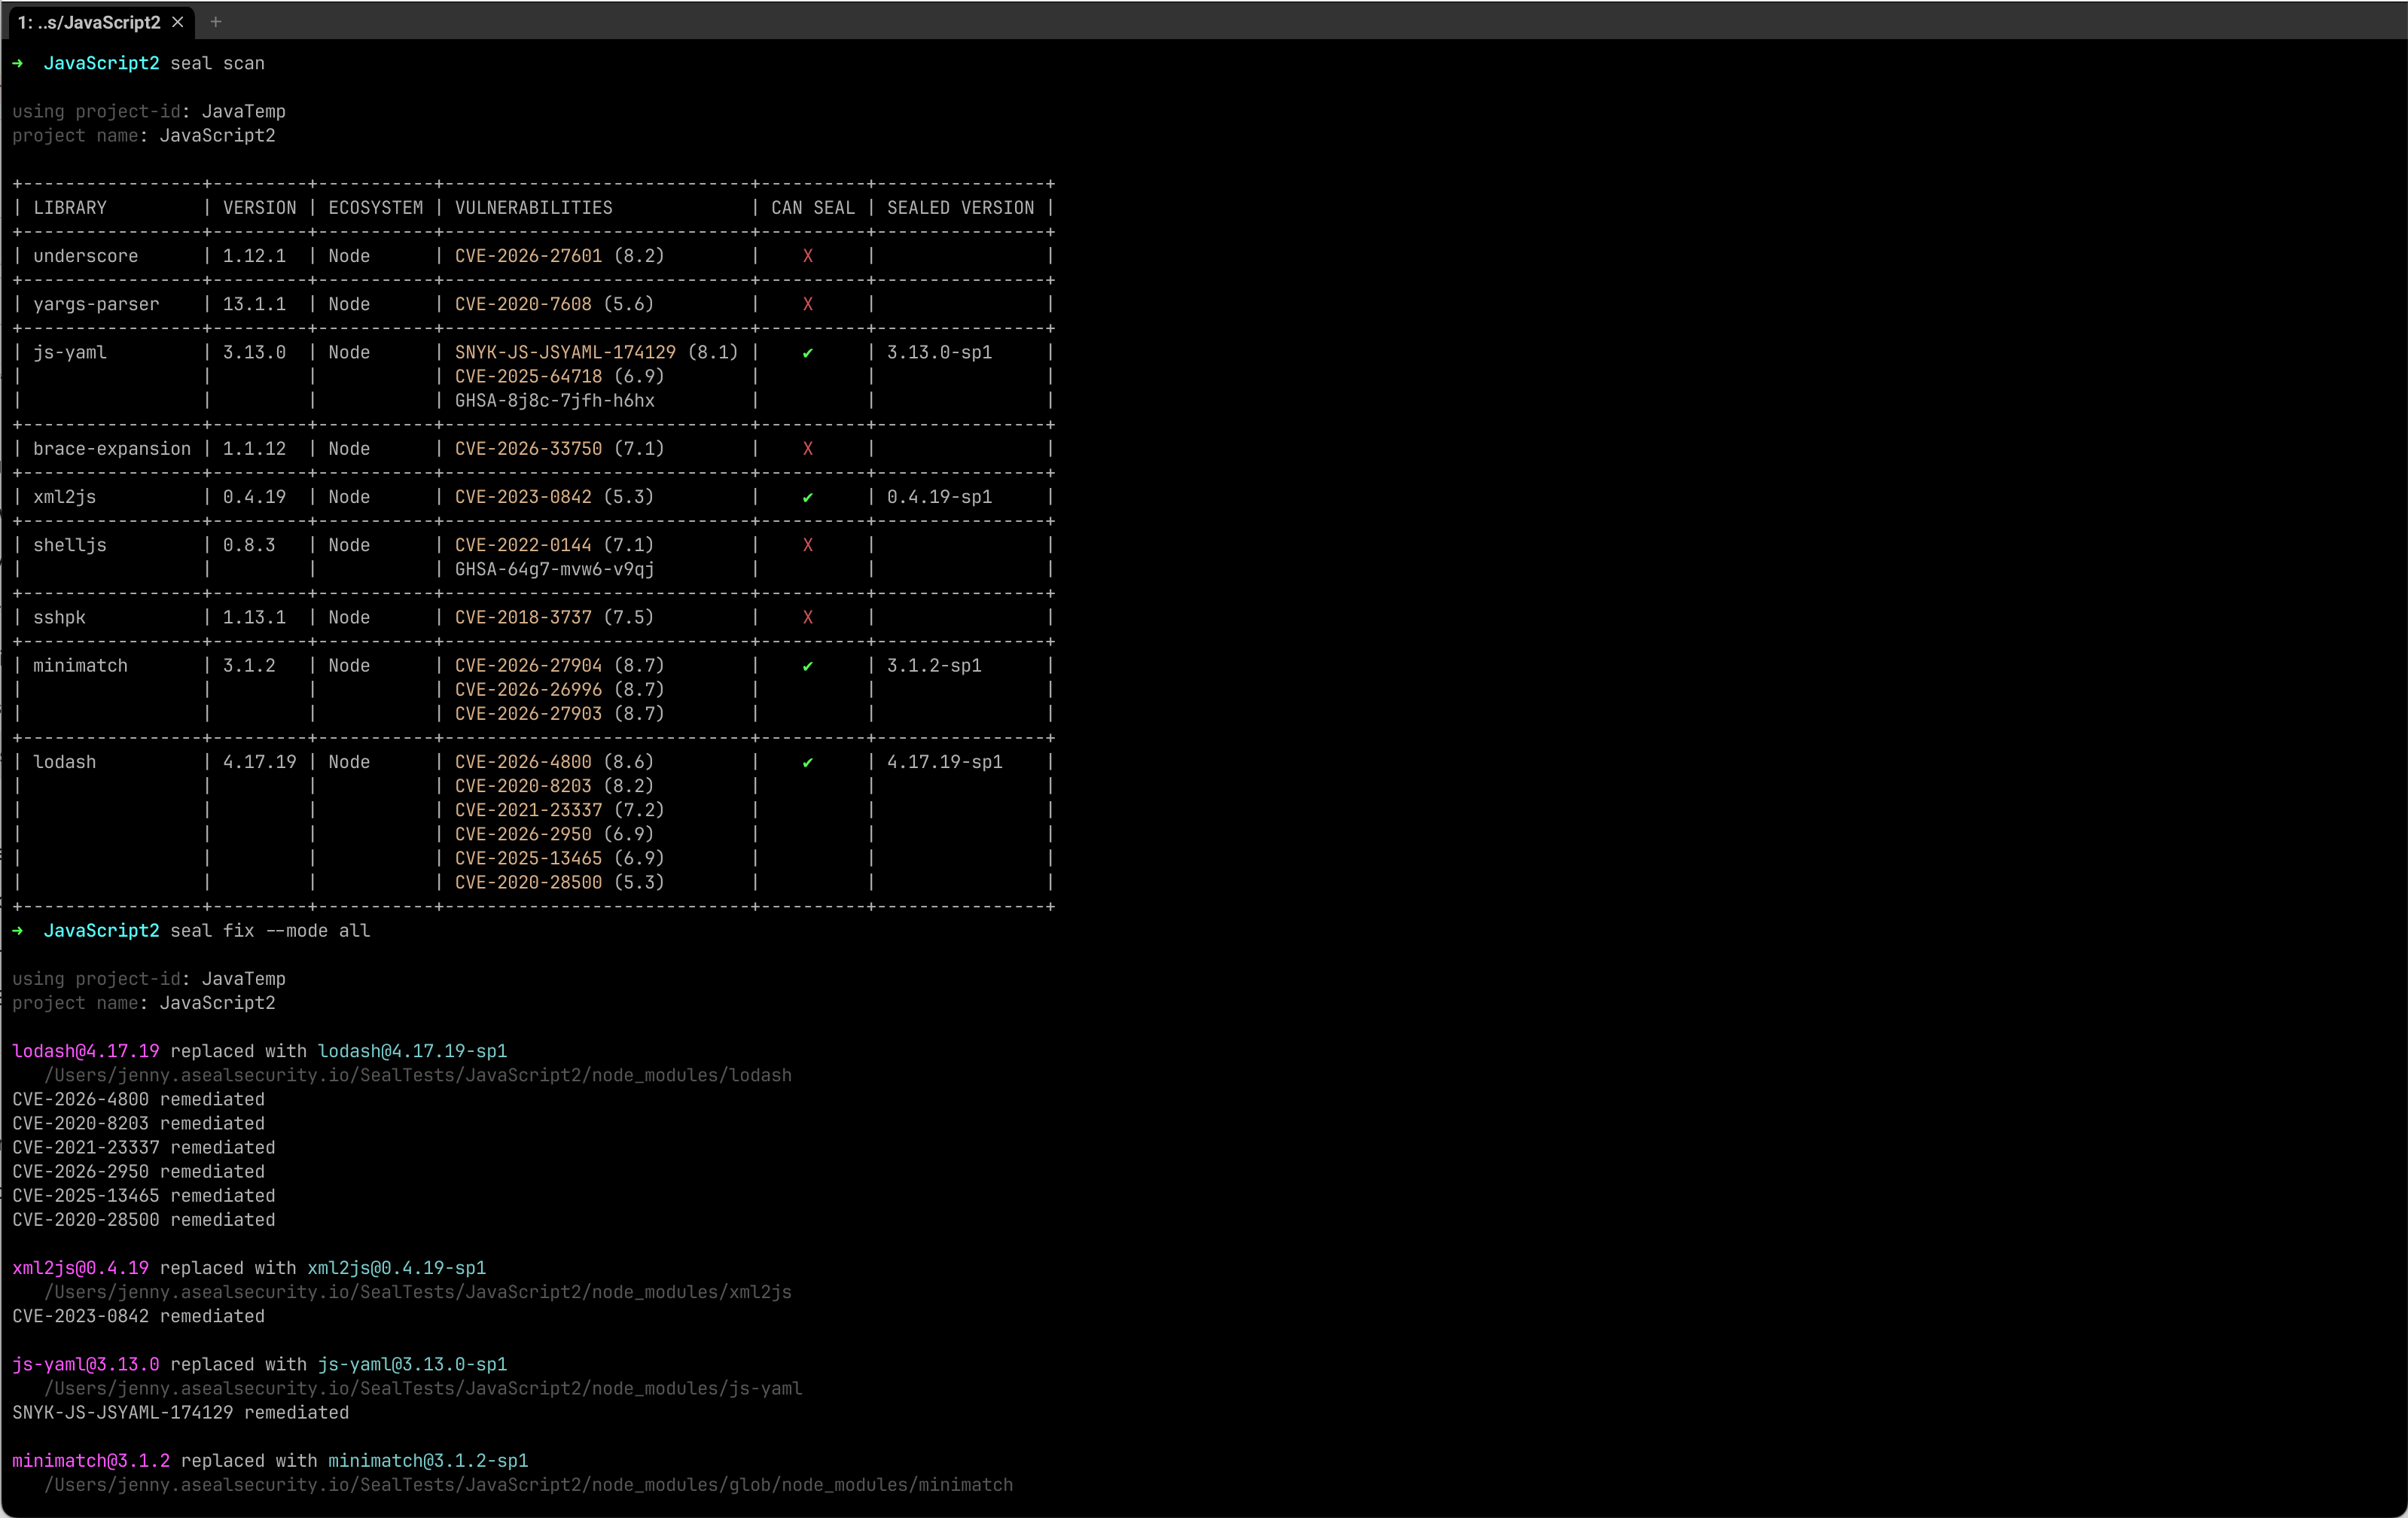This screenshot has width=2408, height=1518.
Task: Click CVE-2020-28500 in the table
Action: coord(529,883)
